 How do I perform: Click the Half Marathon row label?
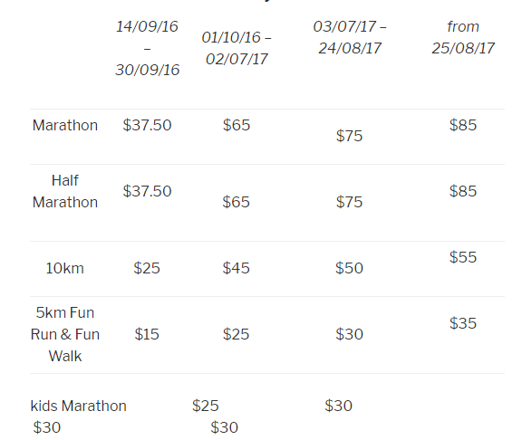[65, 191]
